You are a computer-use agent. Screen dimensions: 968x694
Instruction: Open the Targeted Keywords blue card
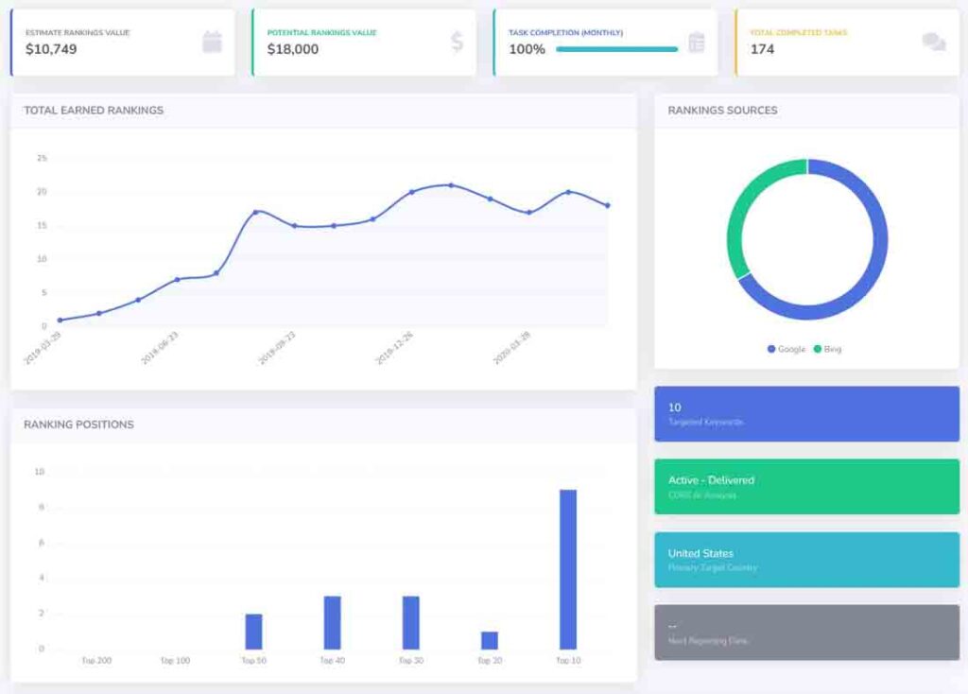[806, 414]
